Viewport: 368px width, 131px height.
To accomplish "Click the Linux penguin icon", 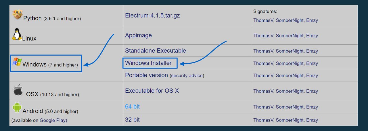I will (17, 34).
